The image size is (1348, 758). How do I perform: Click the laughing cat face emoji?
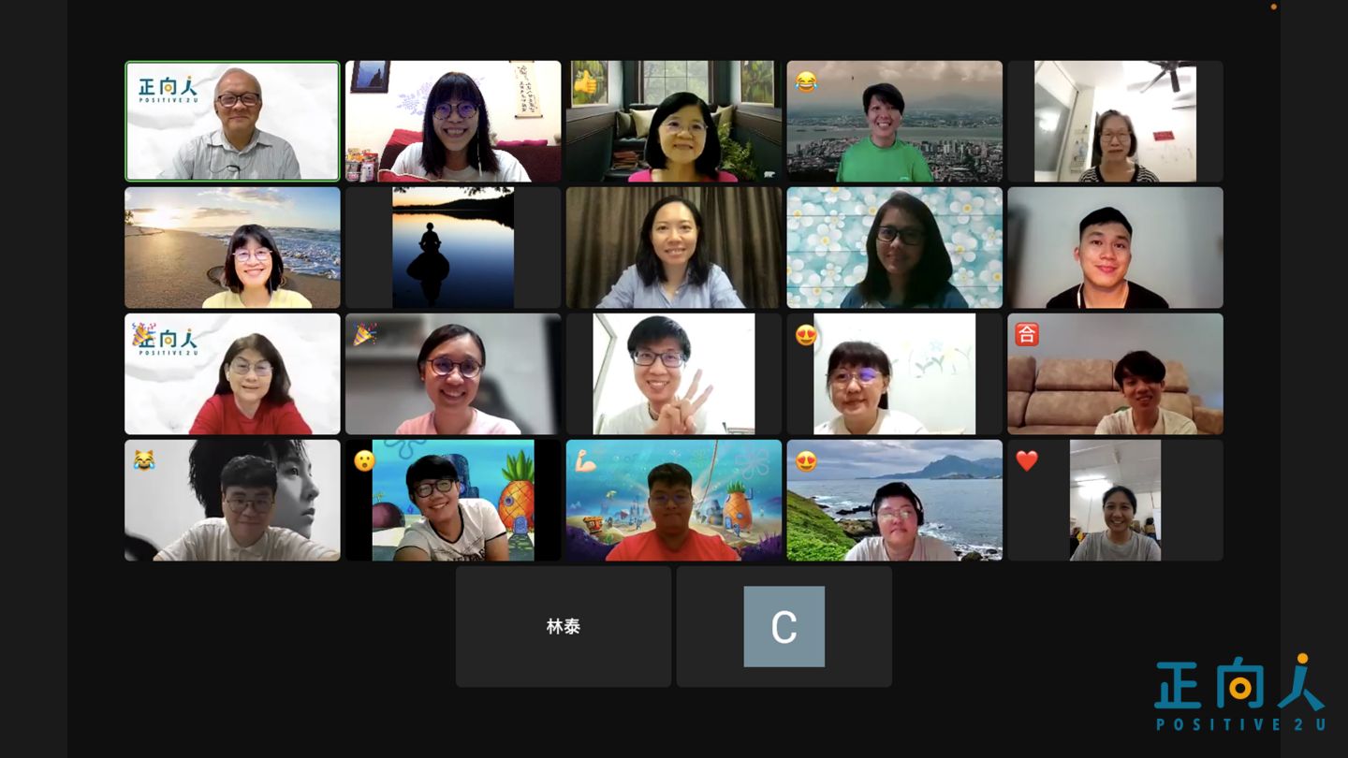click(143, 460)
